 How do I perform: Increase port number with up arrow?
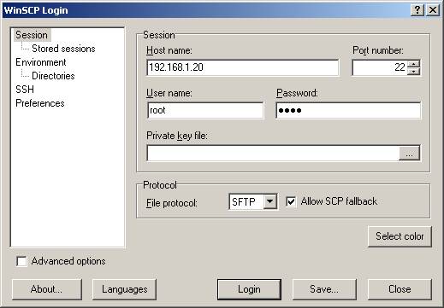413,64
